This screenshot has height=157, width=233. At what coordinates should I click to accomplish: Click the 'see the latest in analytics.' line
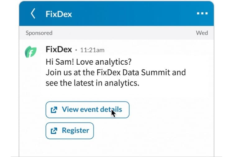click(93, 83)
